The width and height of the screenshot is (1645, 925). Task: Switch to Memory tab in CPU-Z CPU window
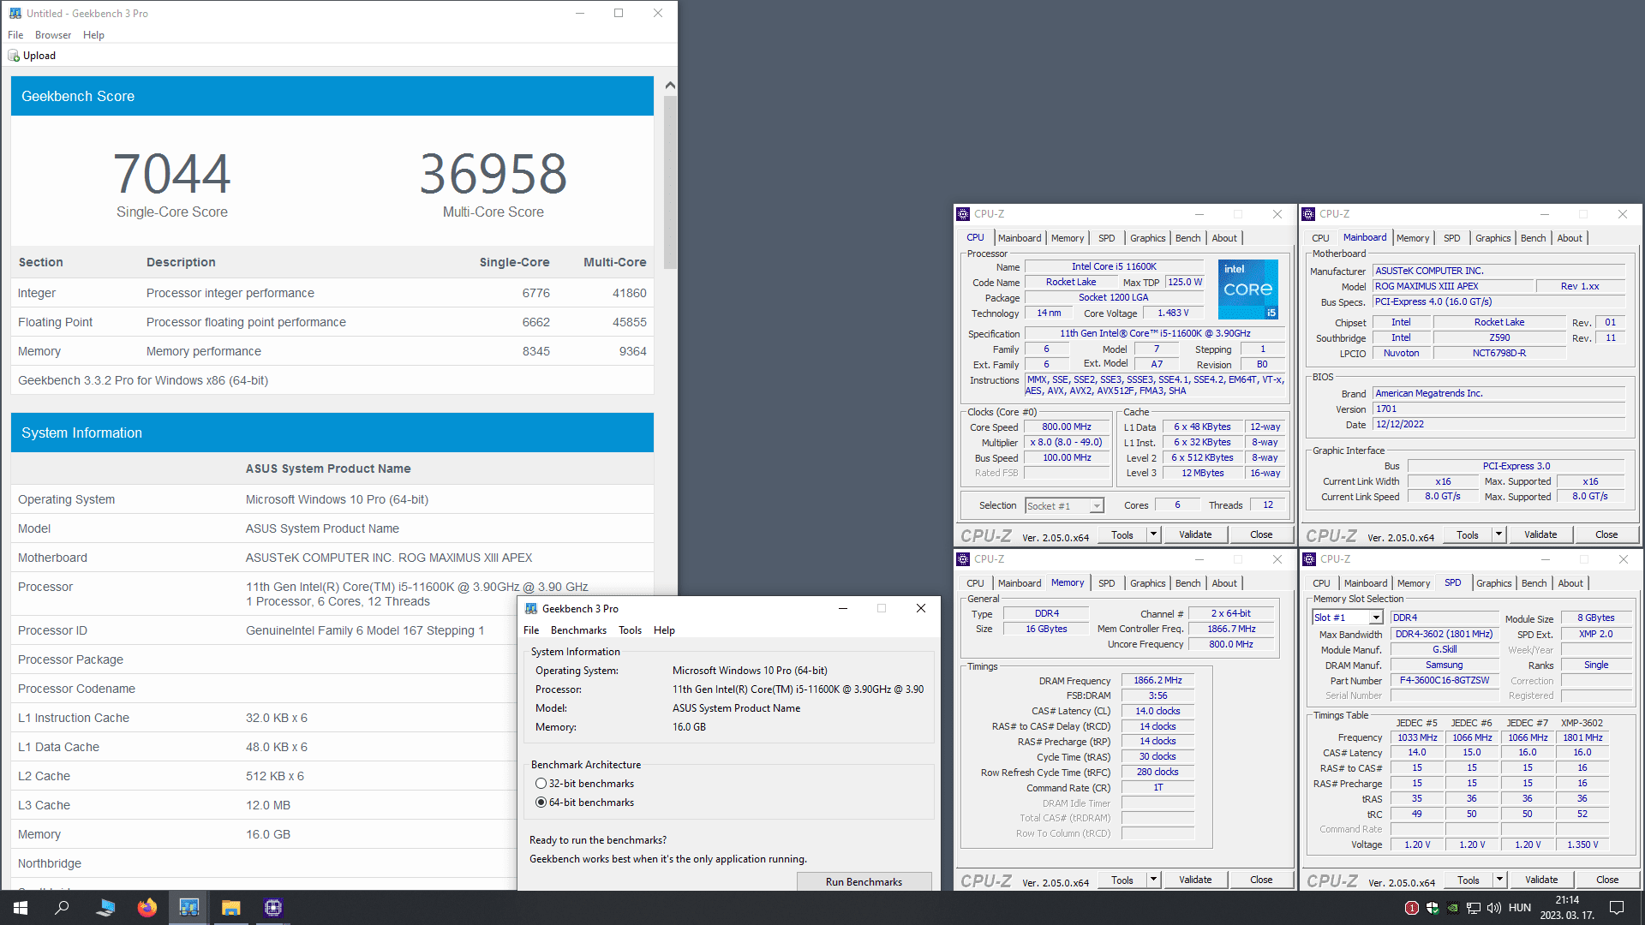1068,238
